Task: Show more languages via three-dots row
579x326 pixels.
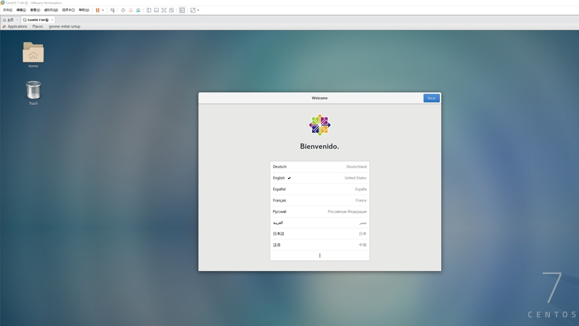Action: (x=320, y=256)
